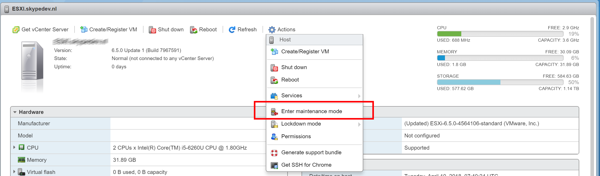
Task: Click the Permissions user icon
Action: click(x=274, y=137)
